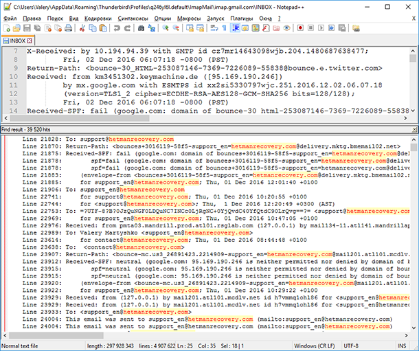The image size is (419, 351).
Task: Open the Правка menu
Action: tap(32, 19)
